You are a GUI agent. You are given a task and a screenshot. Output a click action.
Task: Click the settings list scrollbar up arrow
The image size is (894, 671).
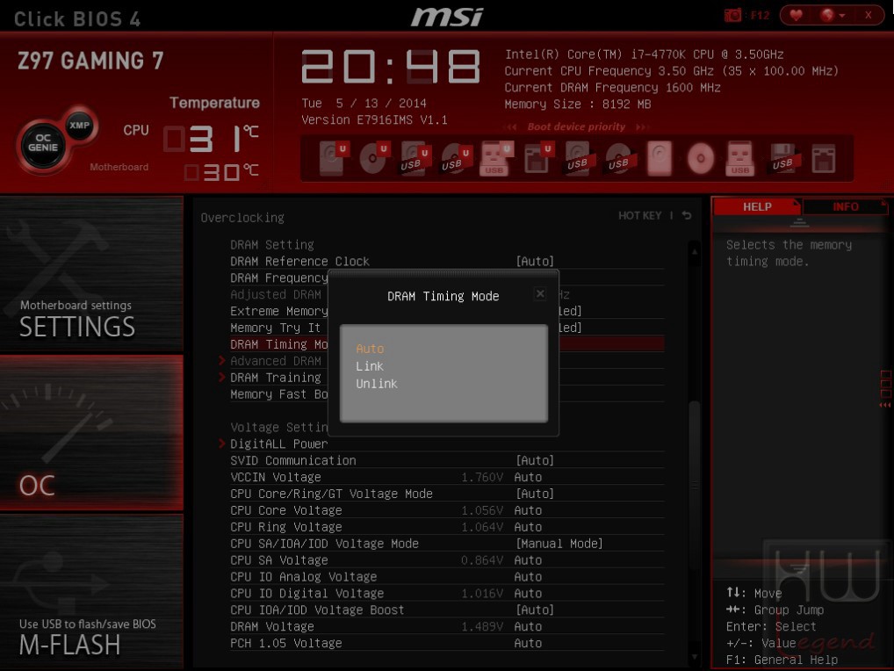pyautogui.click(x=695, y=251)
